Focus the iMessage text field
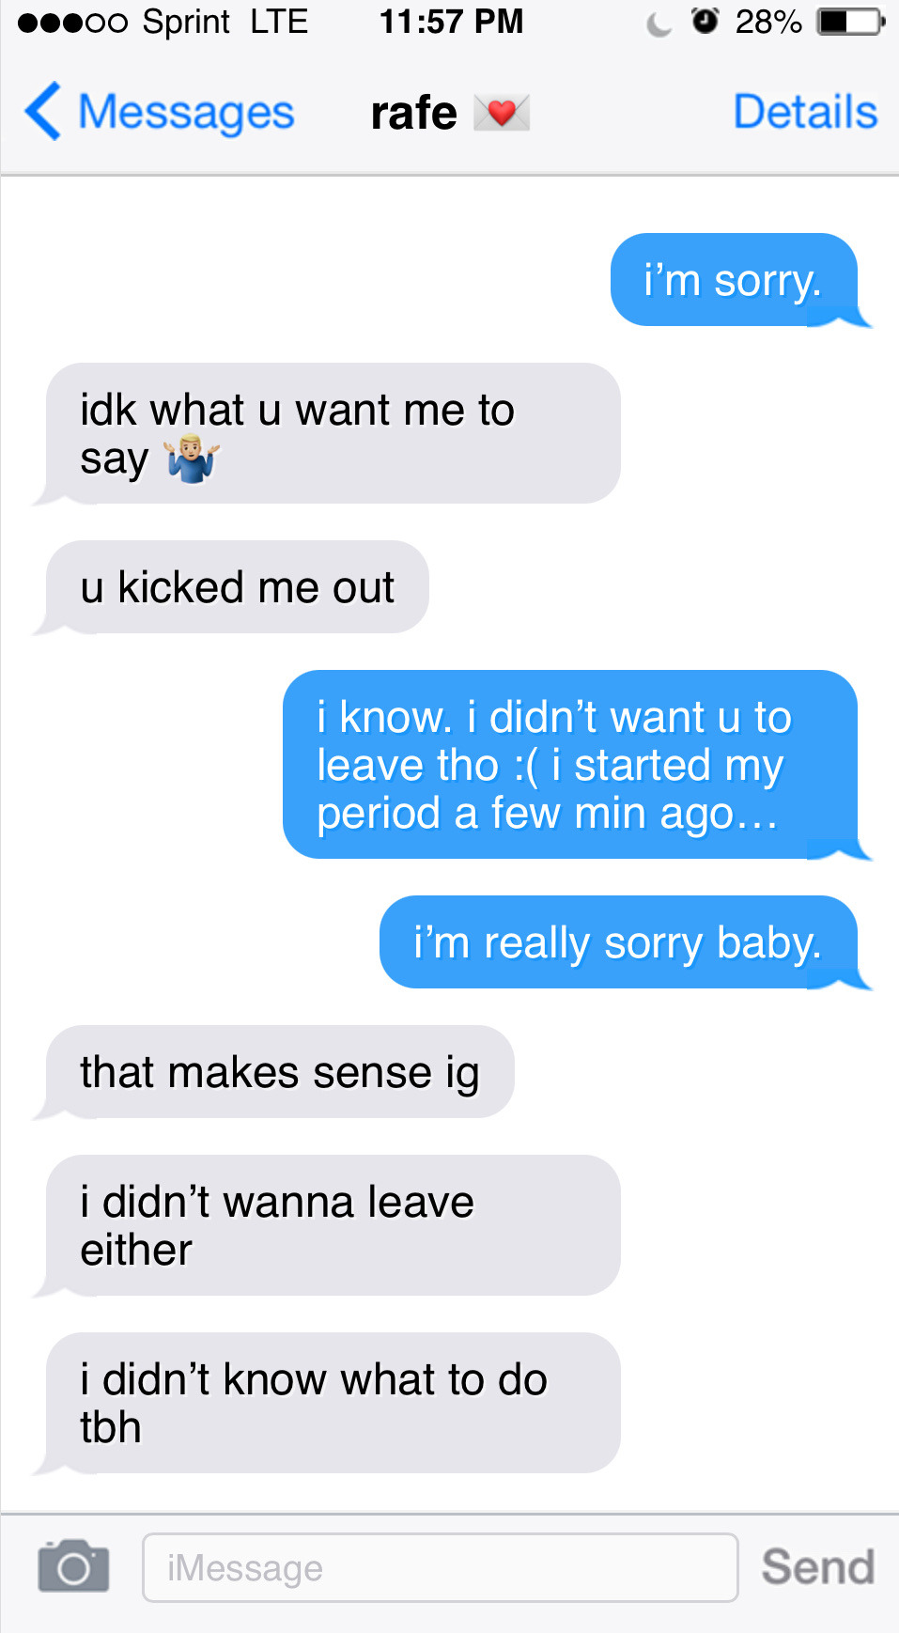 pos(440,1567)
